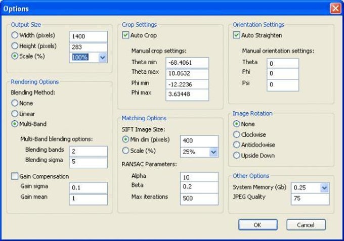The width and height of the screenshot is (344, 241).
Task: Select the Output Size Scale (%) radio
Action: [x=15, y=56]
